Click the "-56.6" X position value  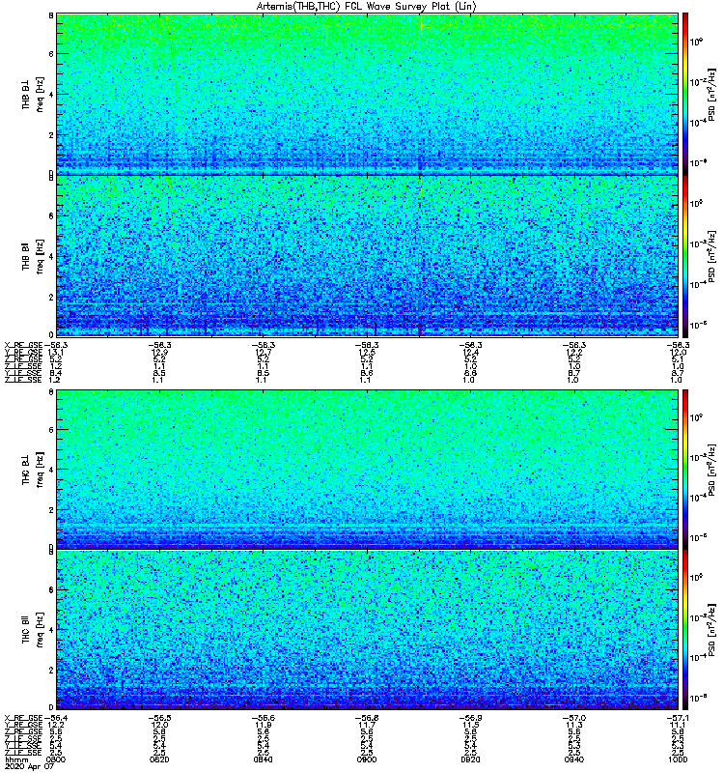click(263, 718)
